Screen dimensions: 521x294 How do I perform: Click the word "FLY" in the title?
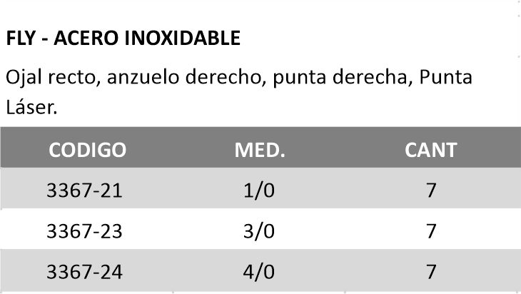tap(20, 39)
